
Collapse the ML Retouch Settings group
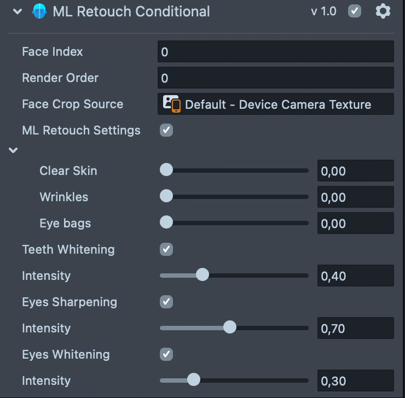tap(13, 150)
